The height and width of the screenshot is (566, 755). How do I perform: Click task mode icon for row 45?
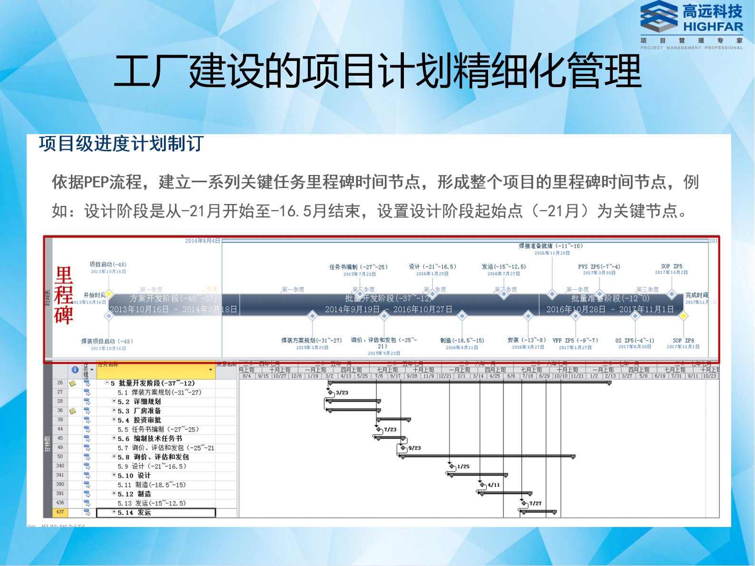87,439
